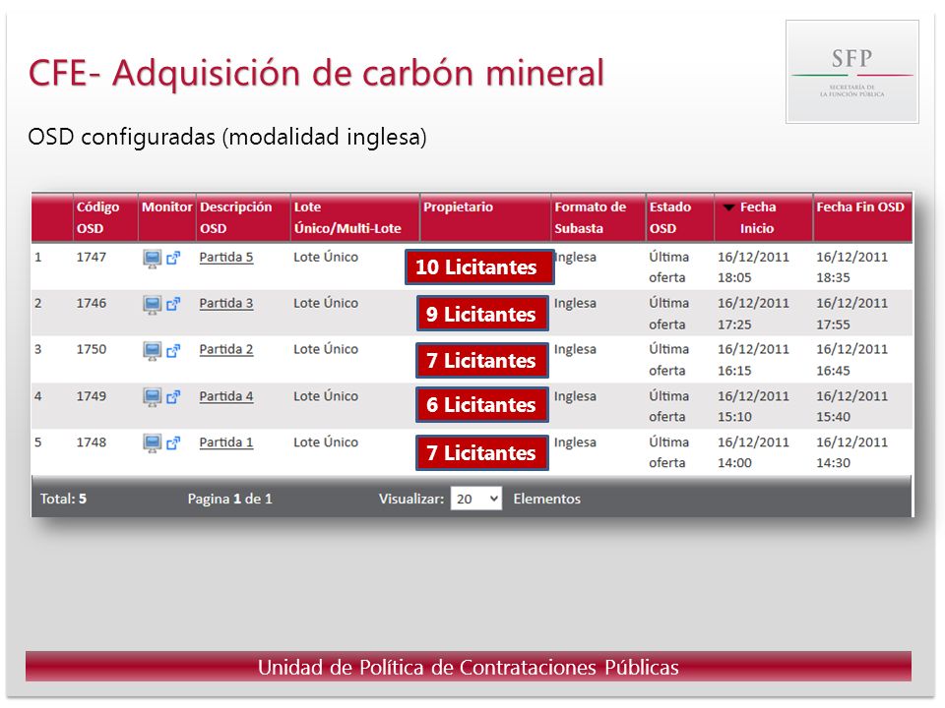Image resolution: width=945 pixels, height=708 pixels.
Task: Select OSD code 1747 cell
Action: pyautogui.click(x=91, y=257)
